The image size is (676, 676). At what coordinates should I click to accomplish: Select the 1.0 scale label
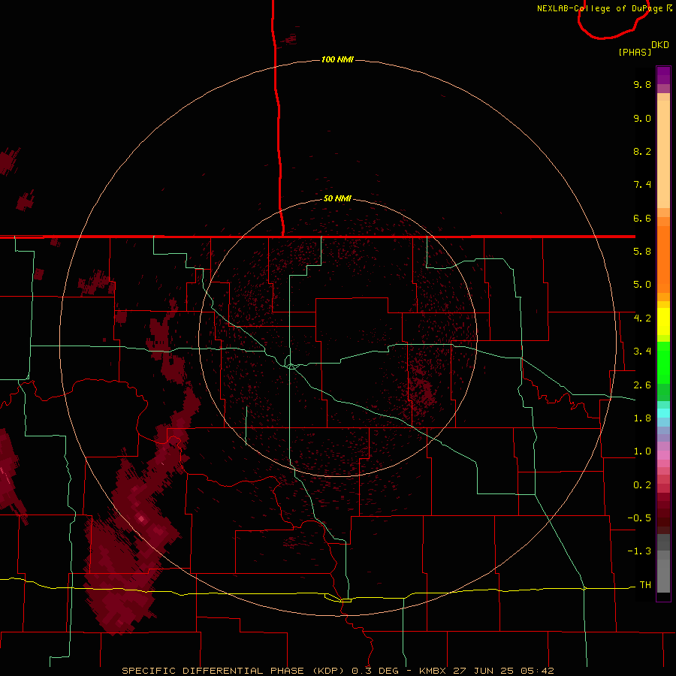coord(642,451)
